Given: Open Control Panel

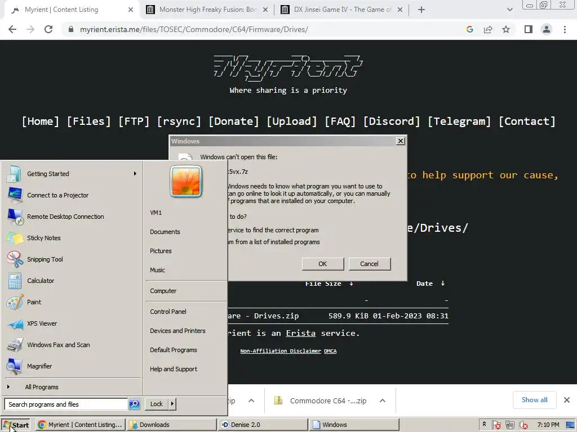Looking at the screenshot, I should 168,312.
